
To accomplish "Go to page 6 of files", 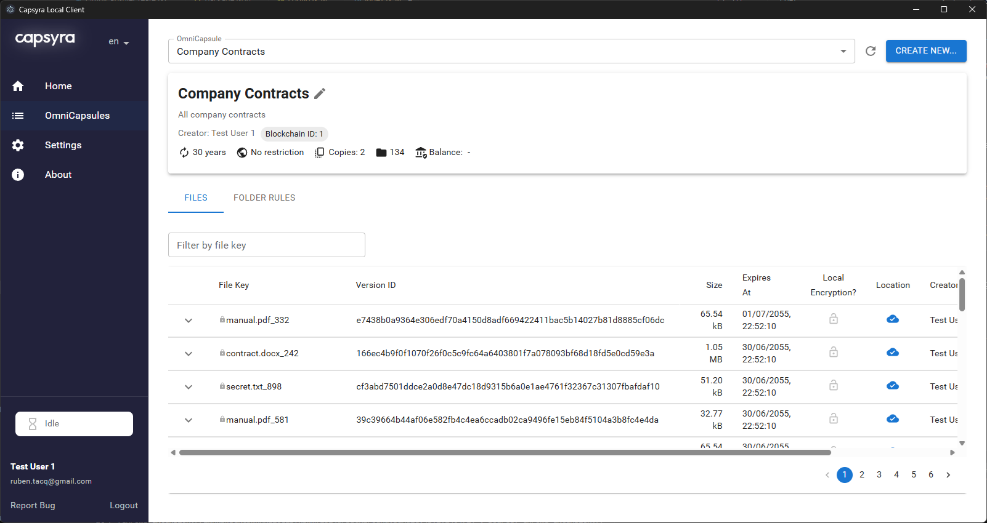I will (931, 475).
